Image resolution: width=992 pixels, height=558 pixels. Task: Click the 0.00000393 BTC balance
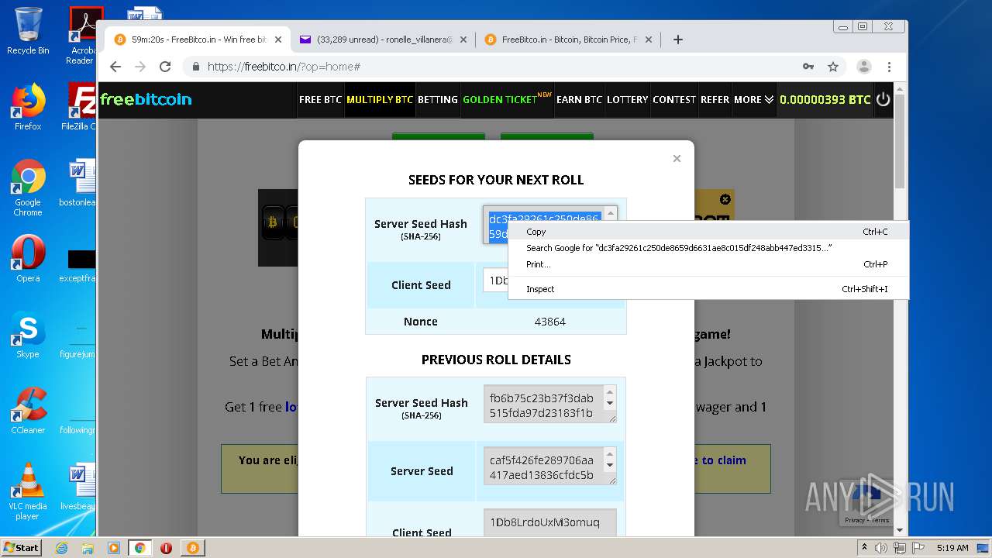(x=825, y=99)
